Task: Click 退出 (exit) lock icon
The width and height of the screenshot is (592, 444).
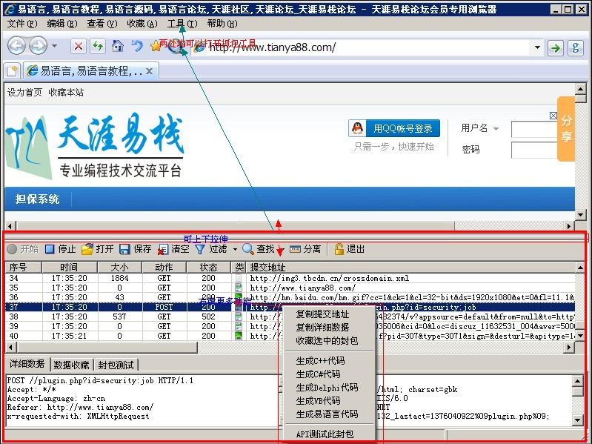Action: point(339,249)
